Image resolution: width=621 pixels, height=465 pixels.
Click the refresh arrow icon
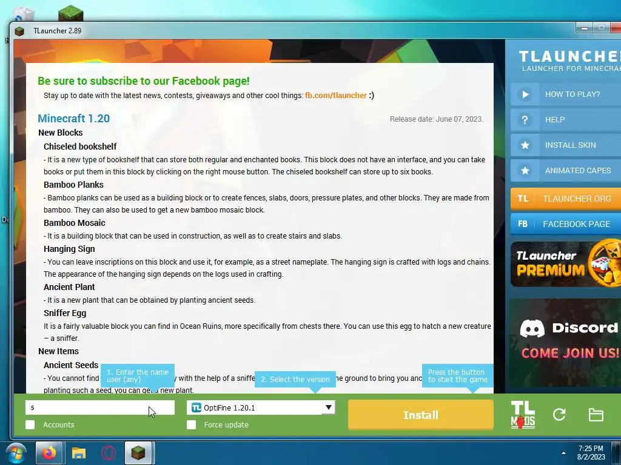click(x=559, y=414)
